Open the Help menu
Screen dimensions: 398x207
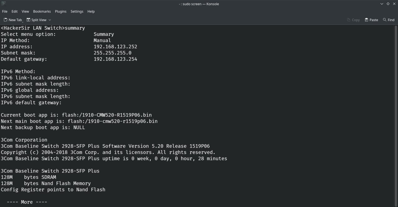[91, 11]
